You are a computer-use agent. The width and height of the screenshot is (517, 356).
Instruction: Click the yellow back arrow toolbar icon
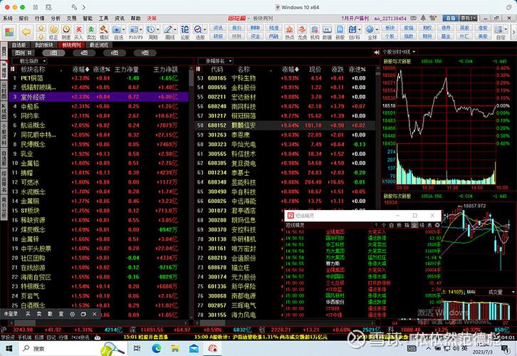pyautogui.click(x=26, y=32)
